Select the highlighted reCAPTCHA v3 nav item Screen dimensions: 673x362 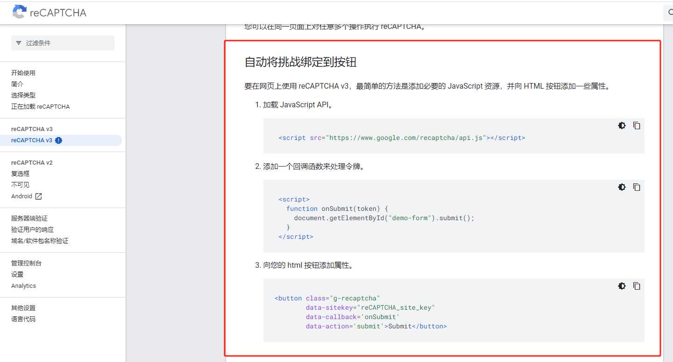pyautogui.click(x=61, y=140)
